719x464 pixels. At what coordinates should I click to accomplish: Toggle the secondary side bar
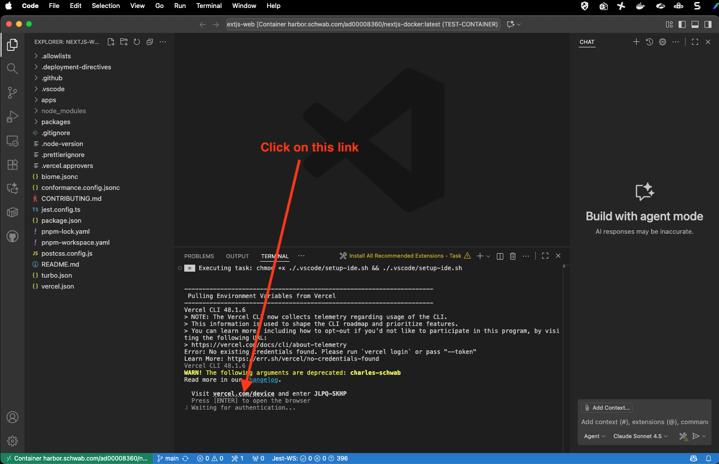click(708, 24)
